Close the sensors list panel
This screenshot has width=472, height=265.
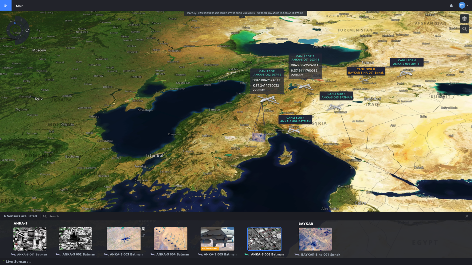pos(467,216)
